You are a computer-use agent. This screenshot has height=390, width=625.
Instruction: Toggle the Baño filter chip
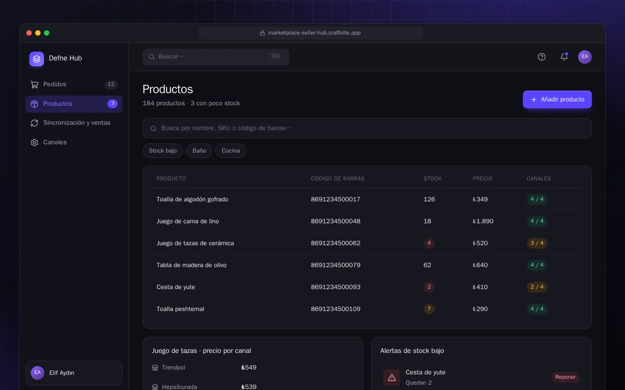[199, 151]
